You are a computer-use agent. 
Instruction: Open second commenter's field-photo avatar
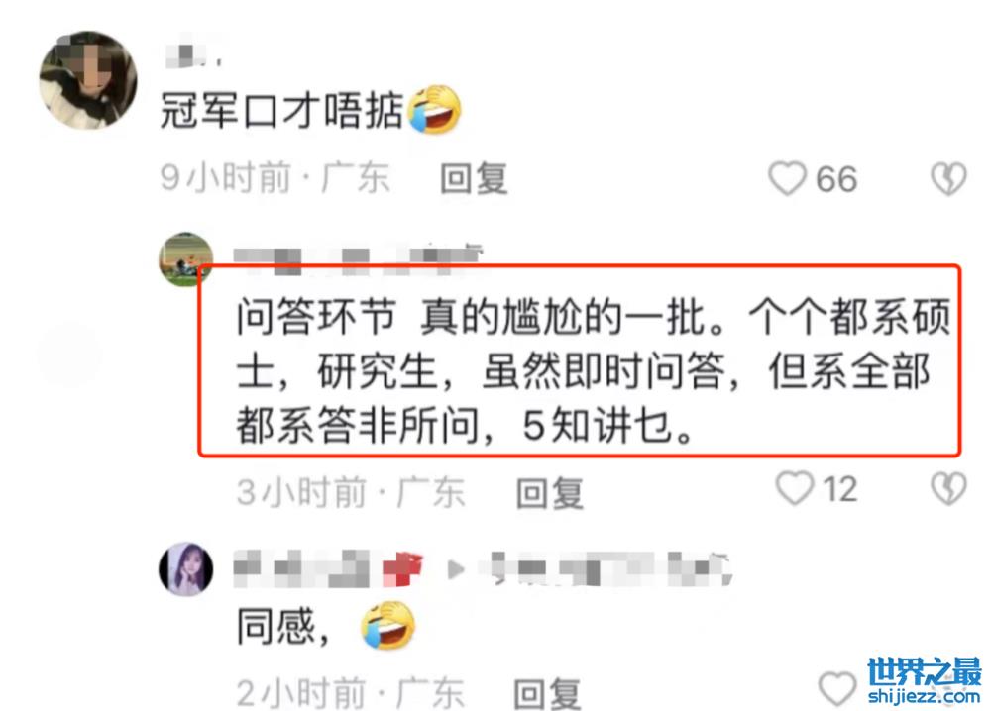coord(184,258)
